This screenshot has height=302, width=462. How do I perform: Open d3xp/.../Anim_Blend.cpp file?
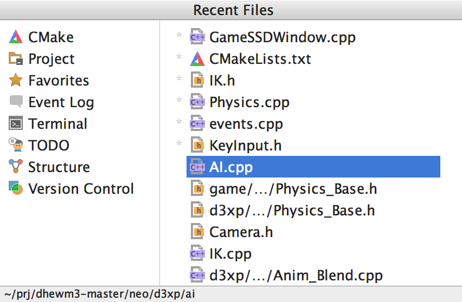[x=296, y=275]
